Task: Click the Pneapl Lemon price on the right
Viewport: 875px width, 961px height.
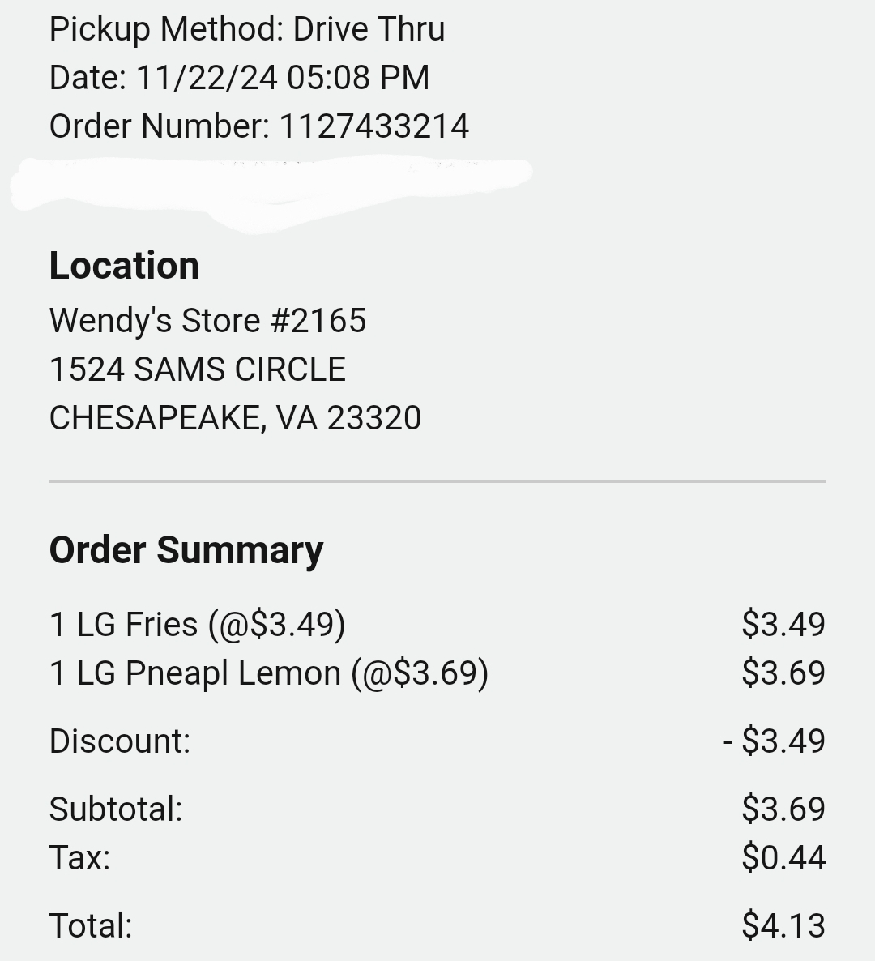Action: click(x=783, y=673)
